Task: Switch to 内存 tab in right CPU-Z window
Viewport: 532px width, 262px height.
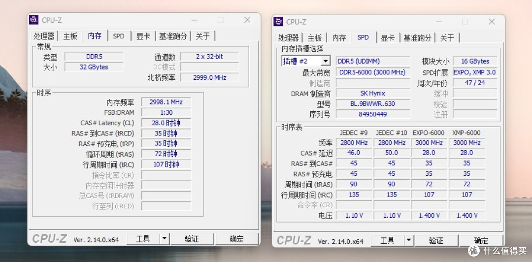Action: tap(339, 37)
